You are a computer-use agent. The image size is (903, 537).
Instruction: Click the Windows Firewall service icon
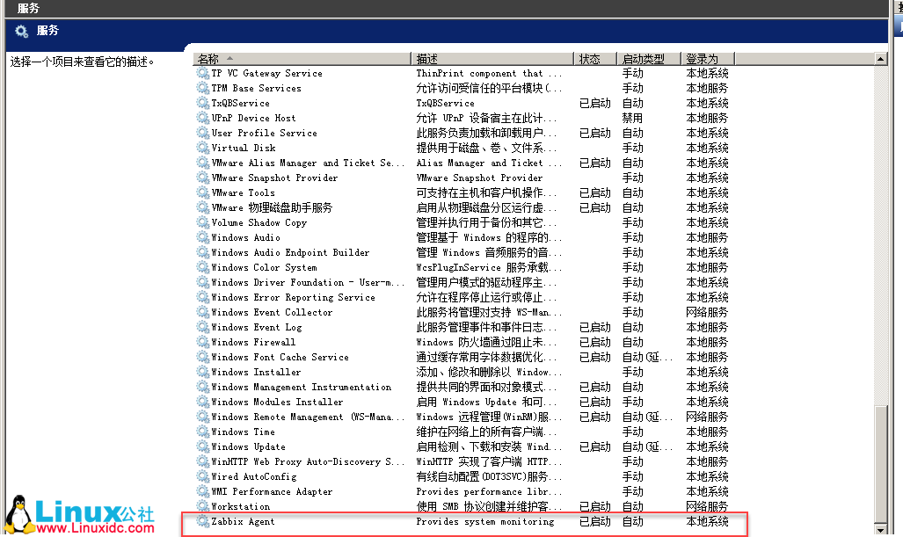click(x=202, y=341)
